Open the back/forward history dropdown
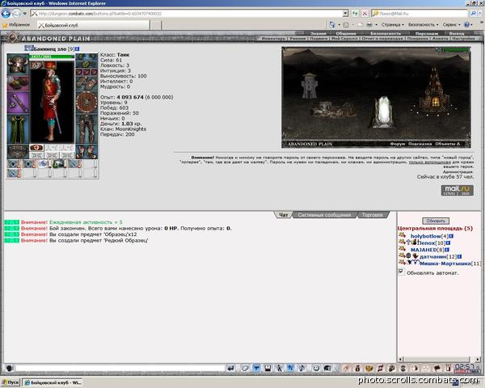The image size is (485, 388). point(25,14)
